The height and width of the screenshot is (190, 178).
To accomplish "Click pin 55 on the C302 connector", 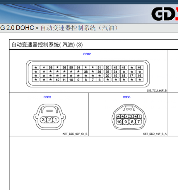I will point(71,68).
